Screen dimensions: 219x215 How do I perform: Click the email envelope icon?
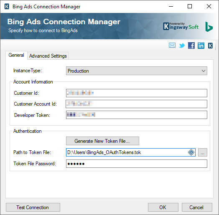(x=172, y=46)
